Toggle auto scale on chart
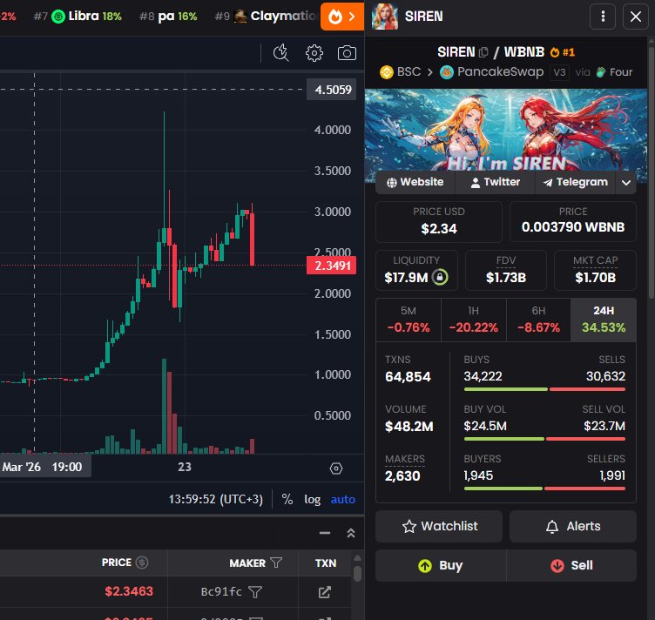The image size is (655, 620). 343,499
